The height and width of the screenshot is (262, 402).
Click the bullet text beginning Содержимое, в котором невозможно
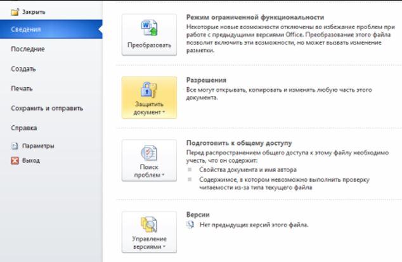click(x=285, y=184)
